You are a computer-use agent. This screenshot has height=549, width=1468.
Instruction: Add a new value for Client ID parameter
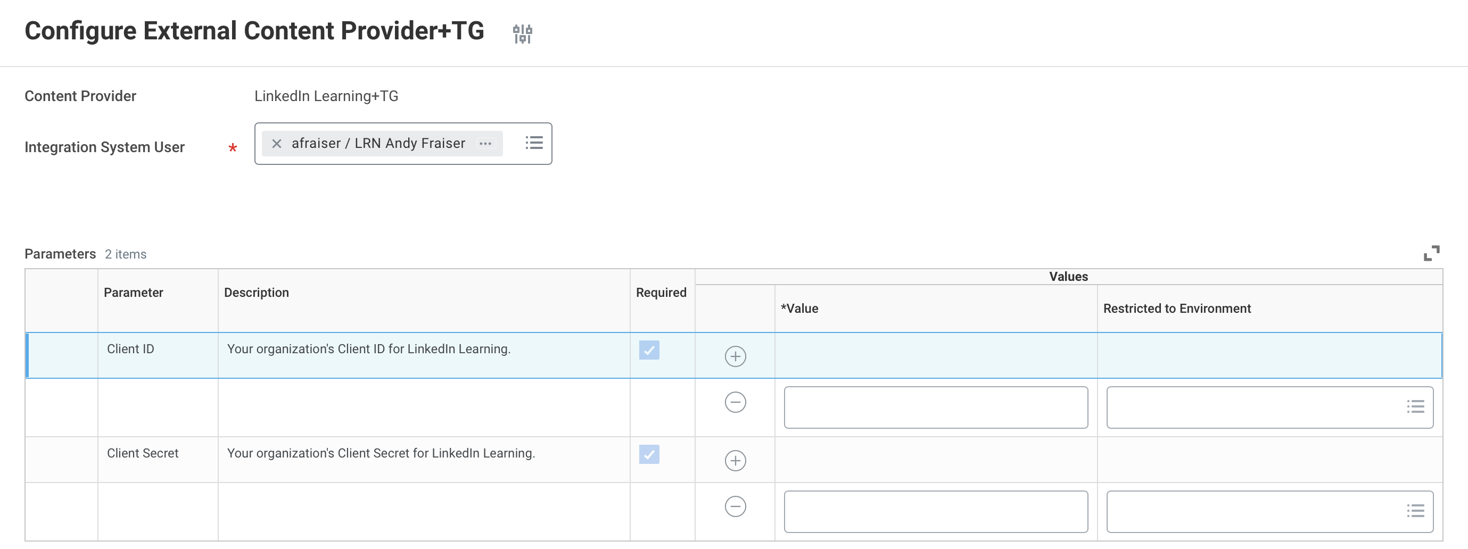736,356
